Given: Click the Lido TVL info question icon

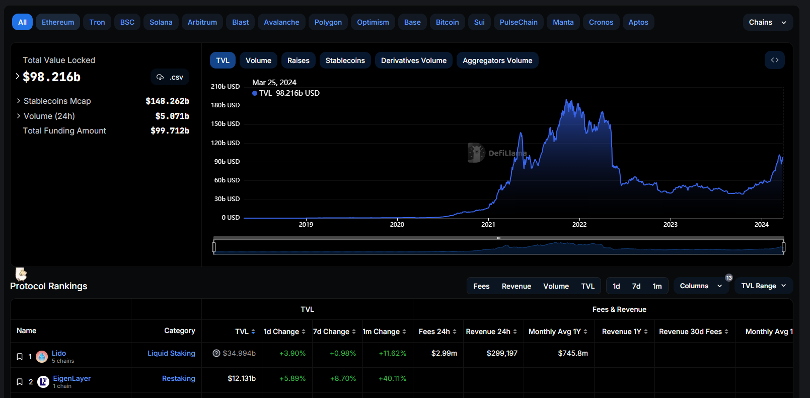Looking at the screenshot, I should point(216,353).
